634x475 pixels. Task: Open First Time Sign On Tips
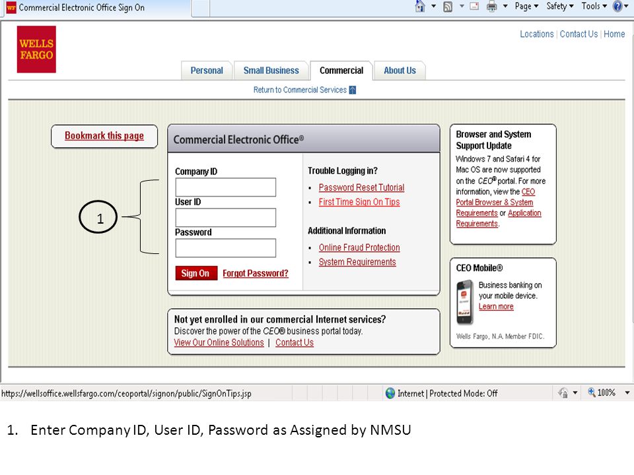click(359, 202)
